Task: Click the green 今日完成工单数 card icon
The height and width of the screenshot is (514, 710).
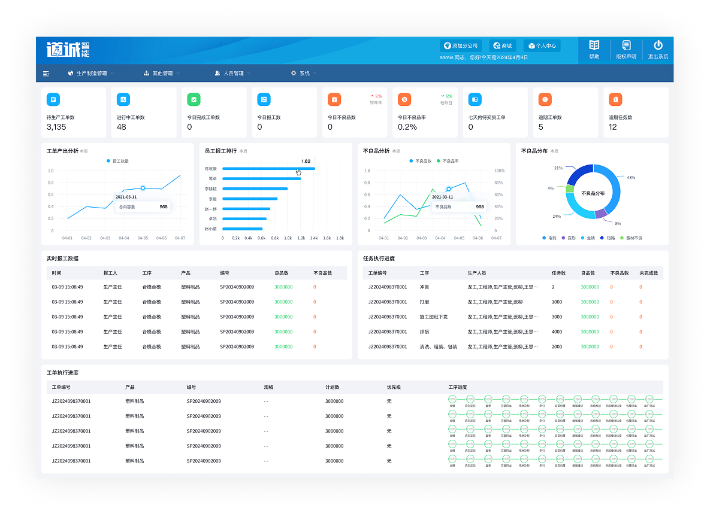Action: (x=194, y=99)
